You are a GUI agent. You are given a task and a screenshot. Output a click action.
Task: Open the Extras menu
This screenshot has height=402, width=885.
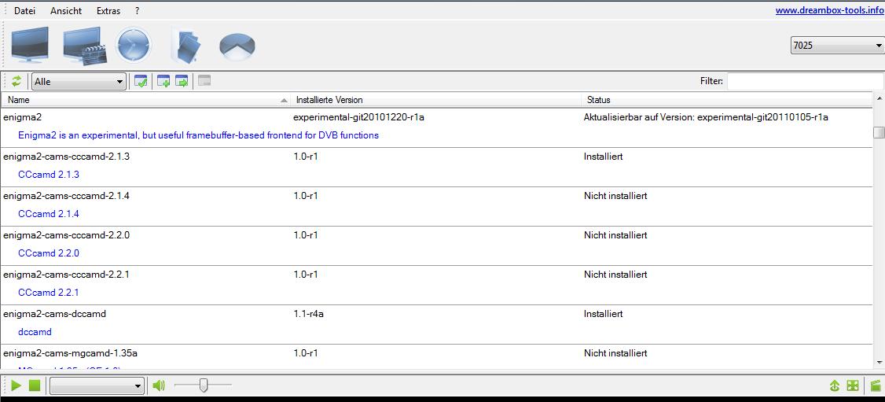pos(108,11)
